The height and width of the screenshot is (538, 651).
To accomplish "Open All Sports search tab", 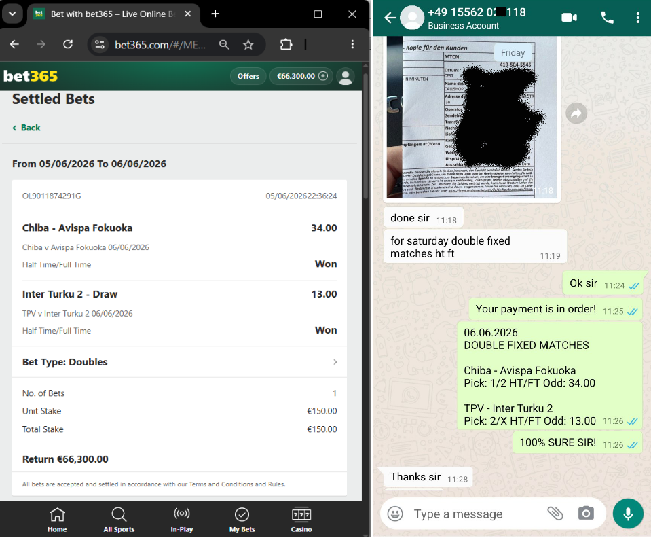I will (119, 519).
